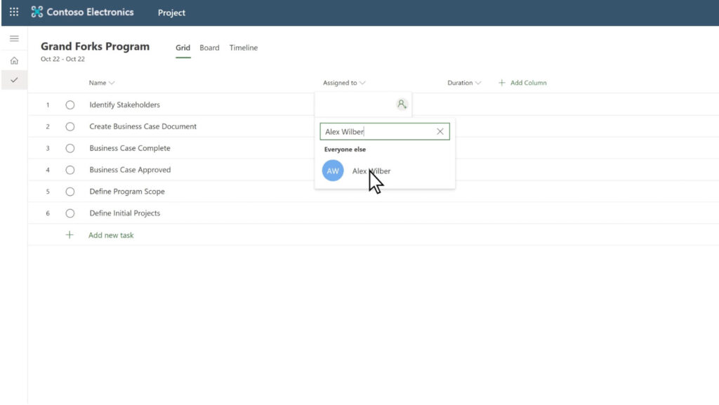The width and height of the screenshot is (719, 405).
Task: Mark Business Case Approved as done
Action: (70, 169)
